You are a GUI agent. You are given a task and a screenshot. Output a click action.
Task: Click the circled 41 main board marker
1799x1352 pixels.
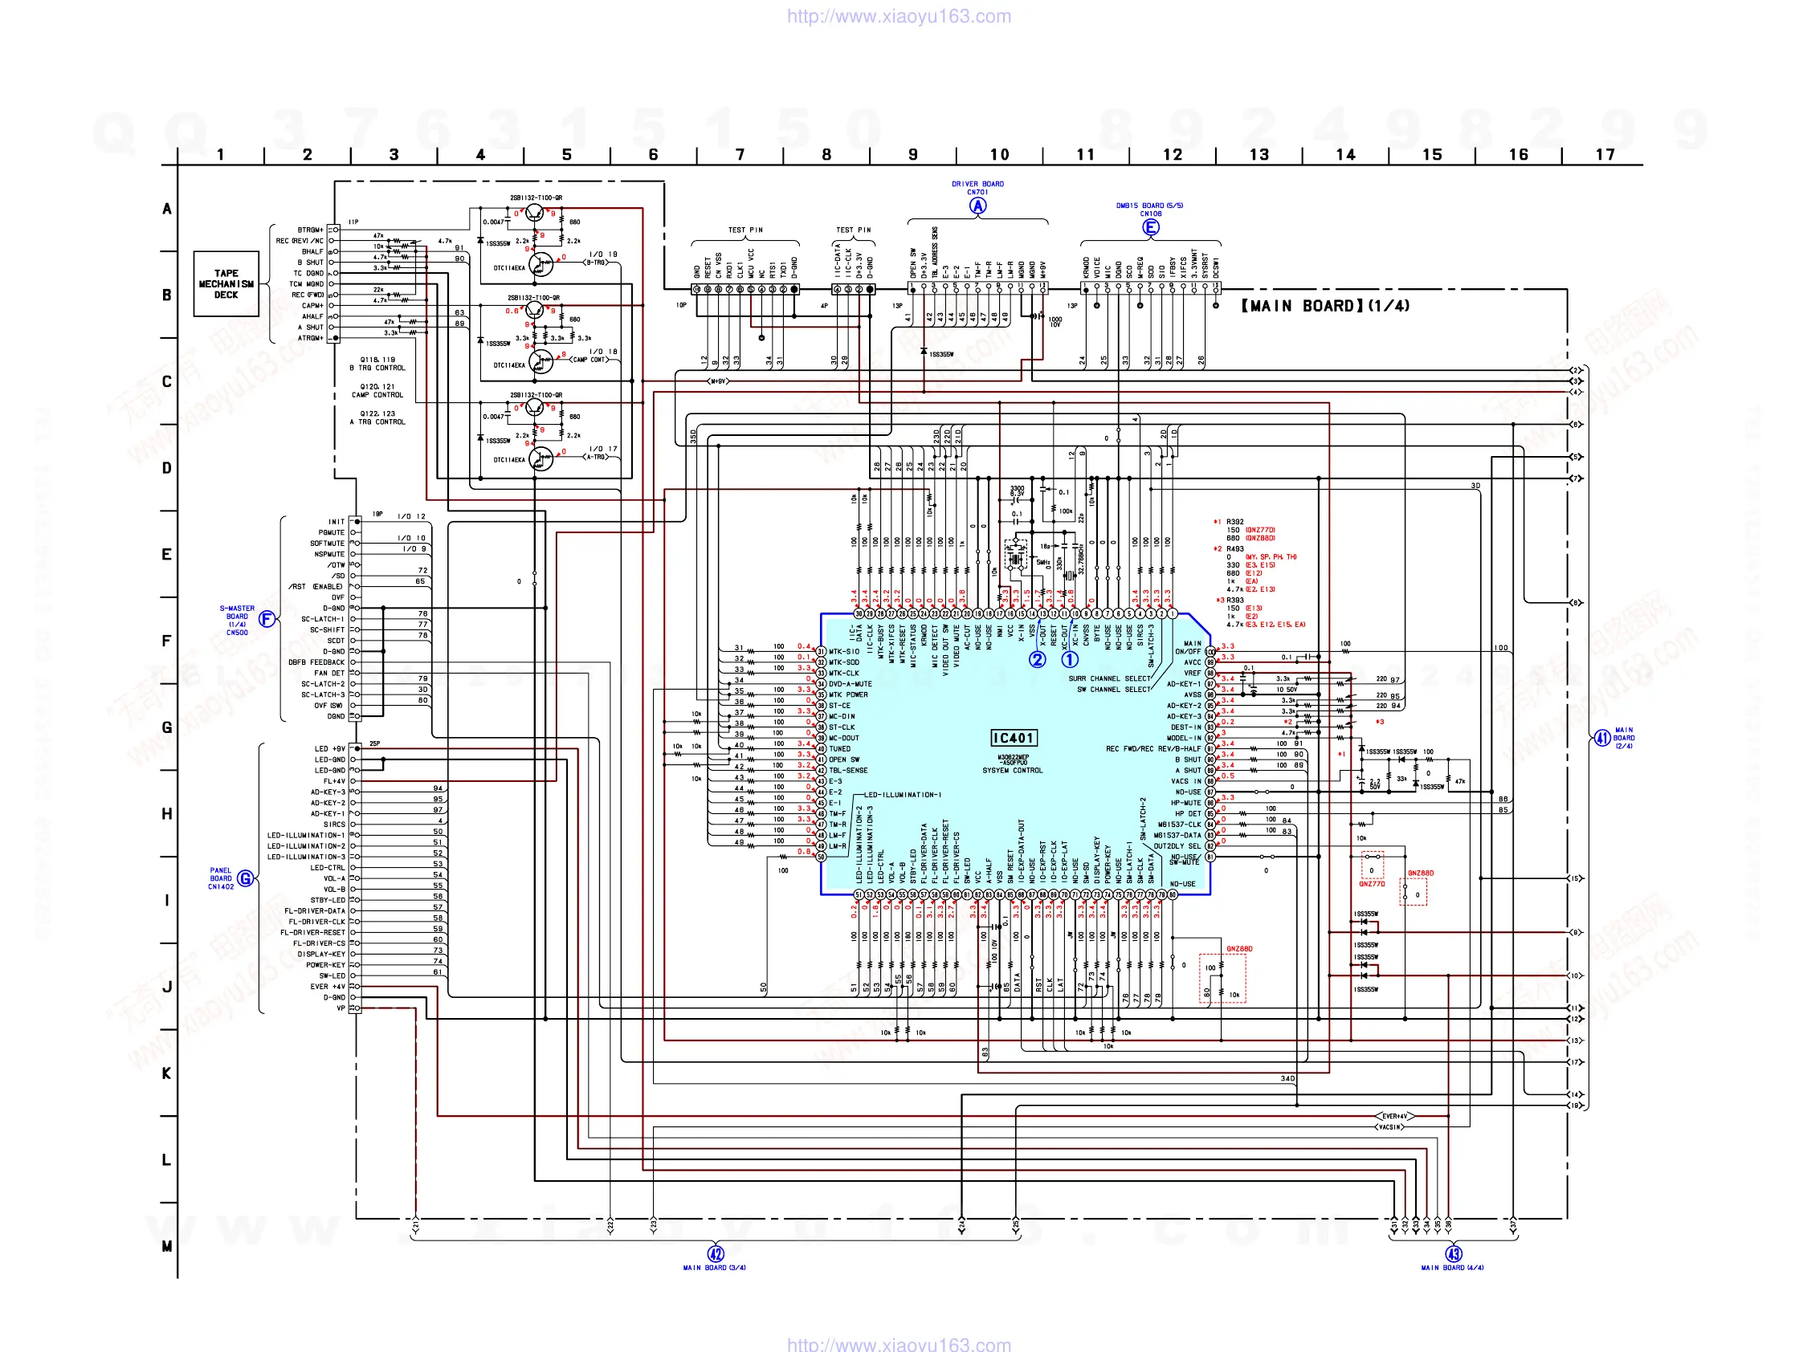click(1601, 738)
